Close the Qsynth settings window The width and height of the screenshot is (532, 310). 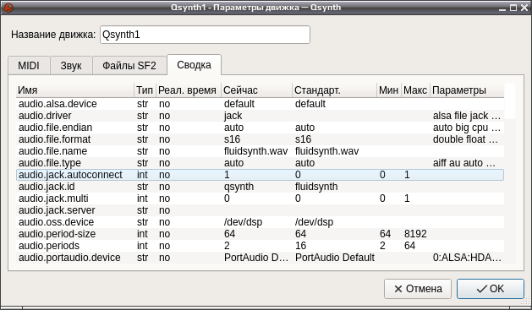click(524, 8)
